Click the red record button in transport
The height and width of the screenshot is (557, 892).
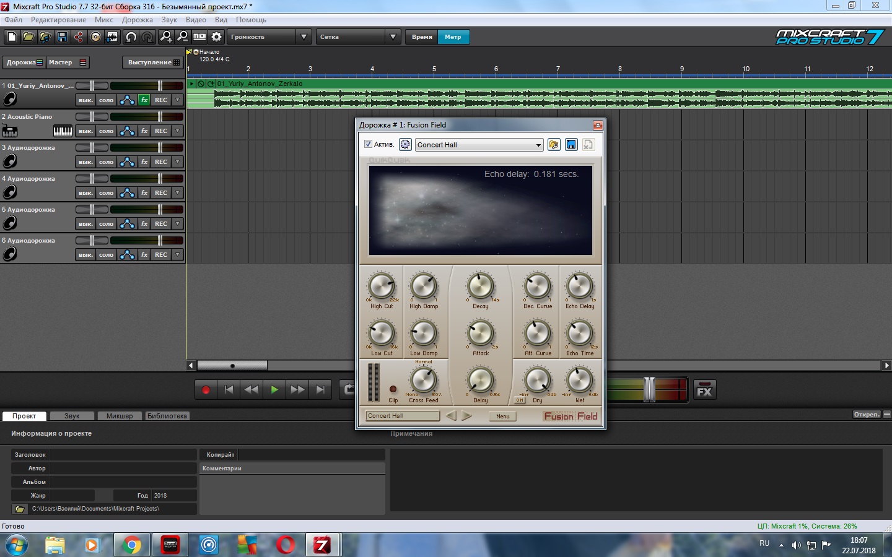pos(206,389)
